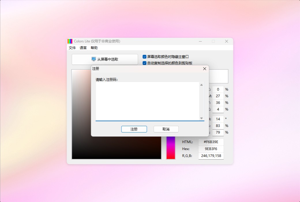The width and height of the screenshot is (300, 202).
Task: Click the HTML value field showing #F6B39E
Action: tap(211, 142)
